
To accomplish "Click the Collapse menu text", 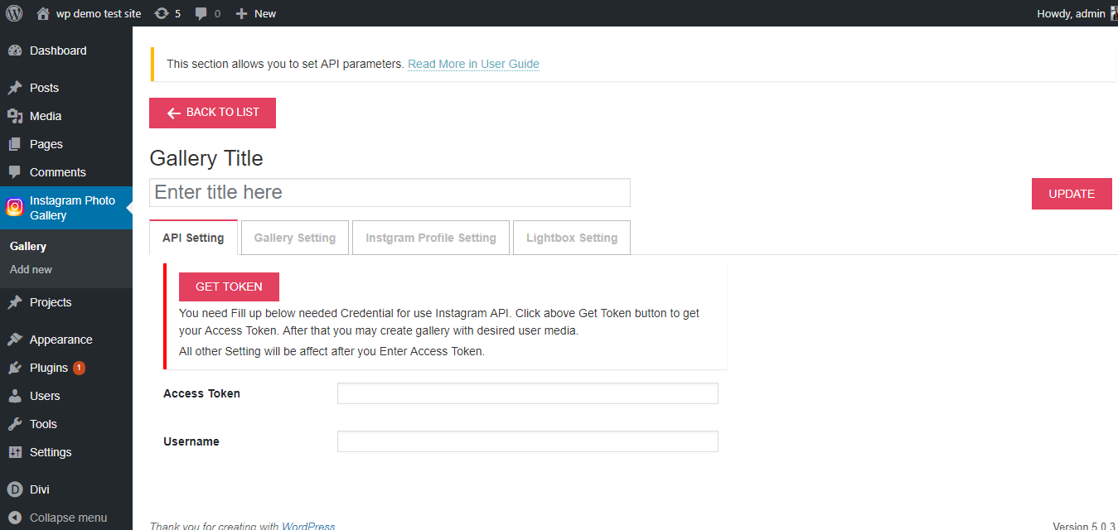I will tap(68, 518).
